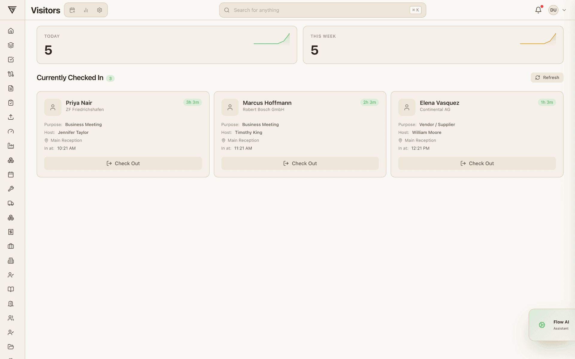Open the checkbox tasks sidebar icon
The width and height of the screenshot is (575, 359).
point(11,60)
